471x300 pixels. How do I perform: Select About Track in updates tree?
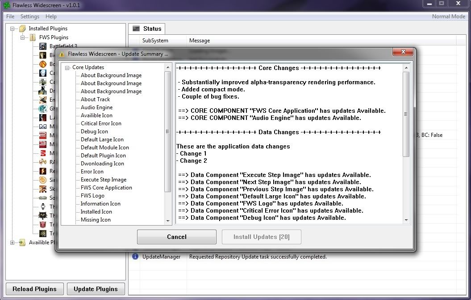click(95, 99)
